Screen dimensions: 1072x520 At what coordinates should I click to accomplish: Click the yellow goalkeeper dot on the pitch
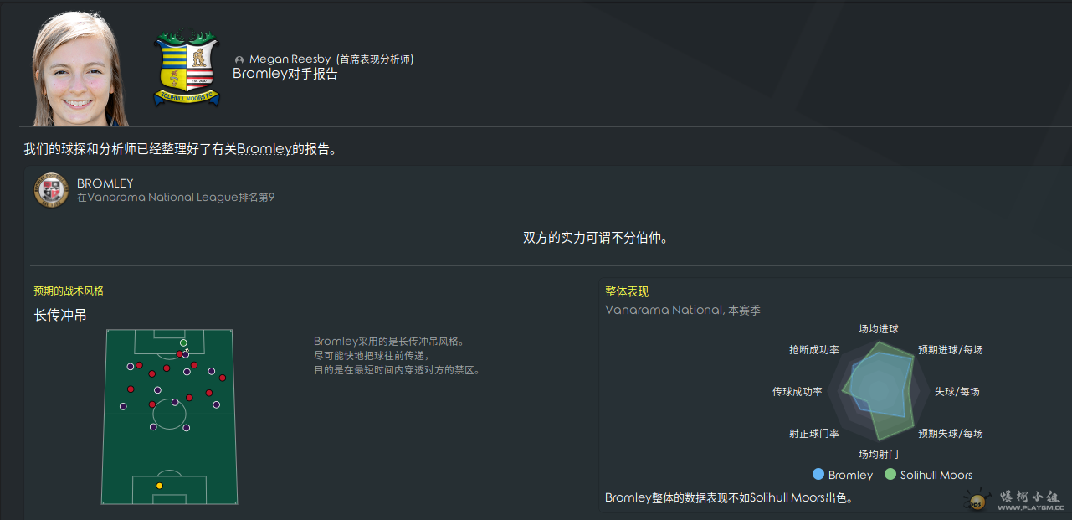159,486
